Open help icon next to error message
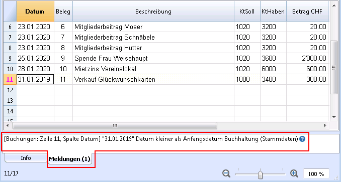Screen dimensions: 341x182 point(302,139)
